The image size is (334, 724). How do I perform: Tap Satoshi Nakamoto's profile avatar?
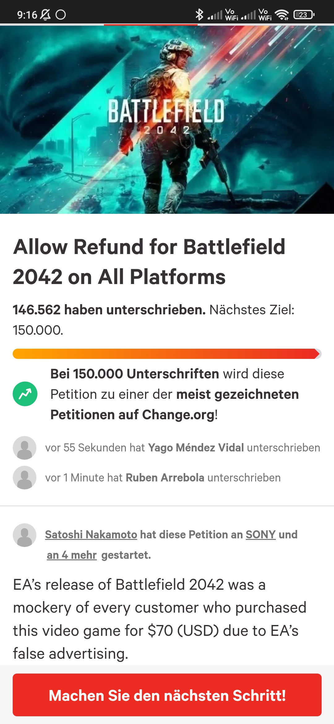[x=24, y=535]
